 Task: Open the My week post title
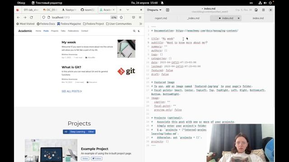pos(69,42)
